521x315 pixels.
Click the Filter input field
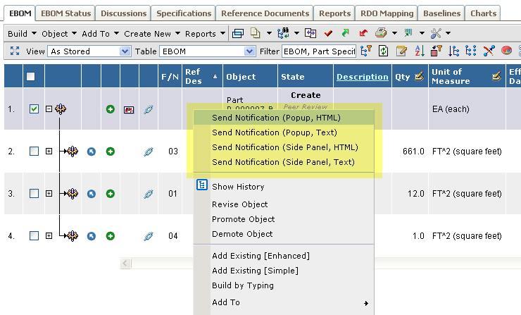tap(318, 51)
